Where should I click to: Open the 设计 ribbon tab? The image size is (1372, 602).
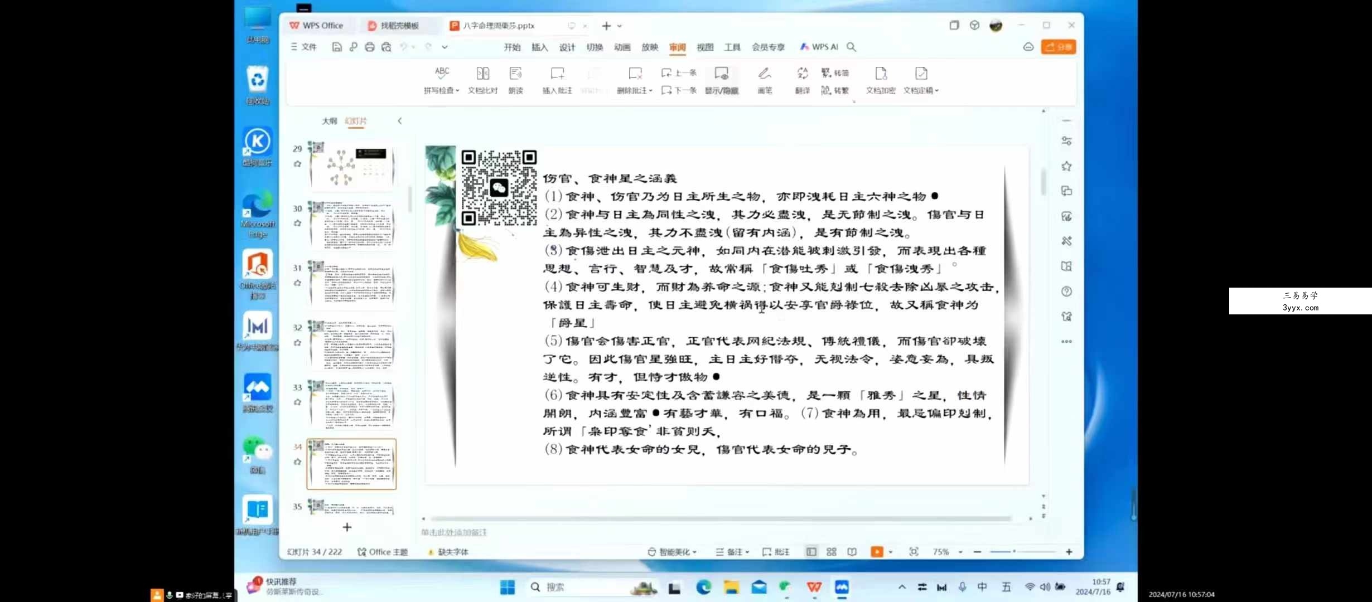pyautogui.click(x=567, y=47)
